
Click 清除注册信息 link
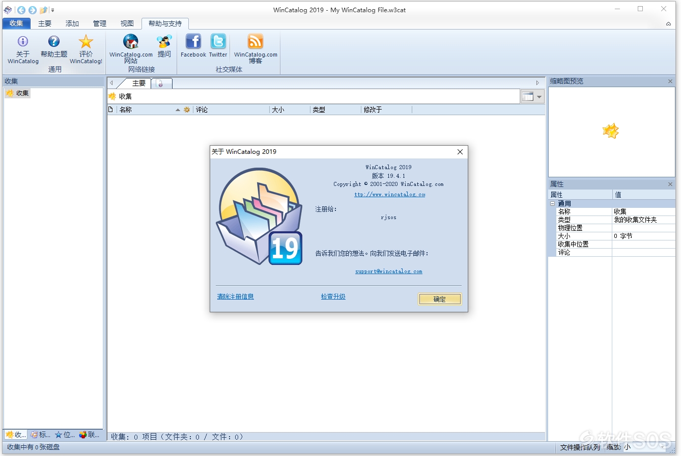click(x=235, y=297)
